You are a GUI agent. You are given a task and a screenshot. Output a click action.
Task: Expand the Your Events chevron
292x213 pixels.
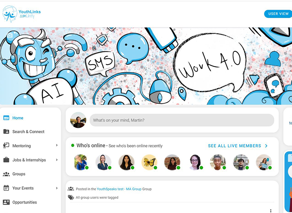[57, 188]
